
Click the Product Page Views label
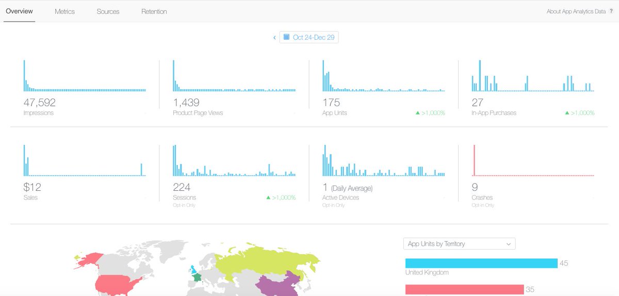click(198, 113)
